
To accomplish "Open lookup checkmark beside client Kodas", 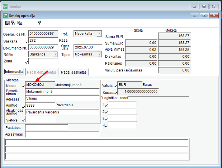I will 24,86.
